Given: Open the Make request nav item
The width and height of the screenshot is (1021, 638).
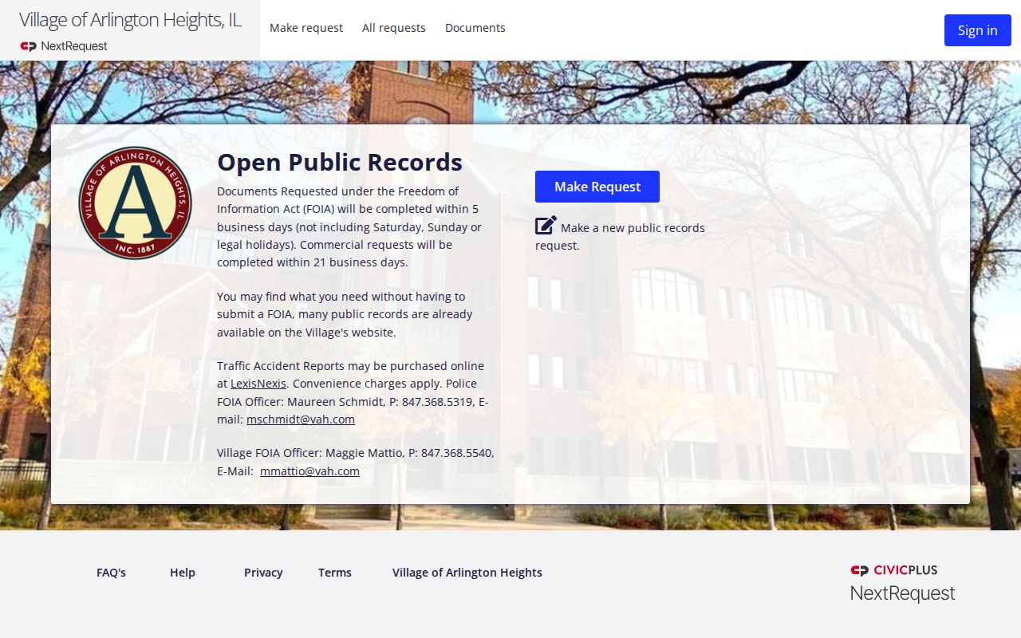Looking at the screenshot, I should [306, 28].
